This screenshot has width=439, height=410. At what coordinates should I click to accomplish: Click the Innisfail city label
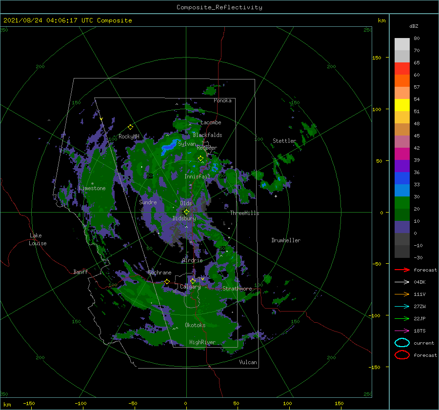click(x=197, y=176)
